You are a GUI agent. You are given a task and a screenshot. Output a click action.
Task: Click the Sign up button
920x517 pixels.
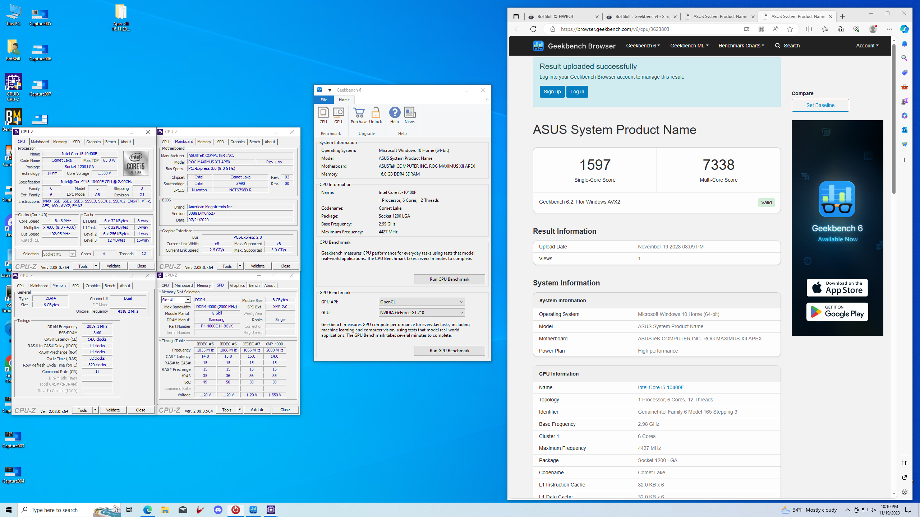[x=552, y=92]
